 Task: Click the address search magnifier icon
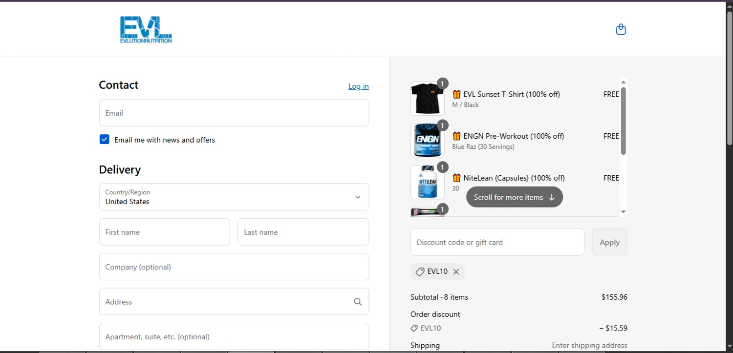point(358,302)
